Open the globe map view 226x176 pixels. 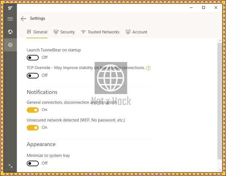coord(10,32)
